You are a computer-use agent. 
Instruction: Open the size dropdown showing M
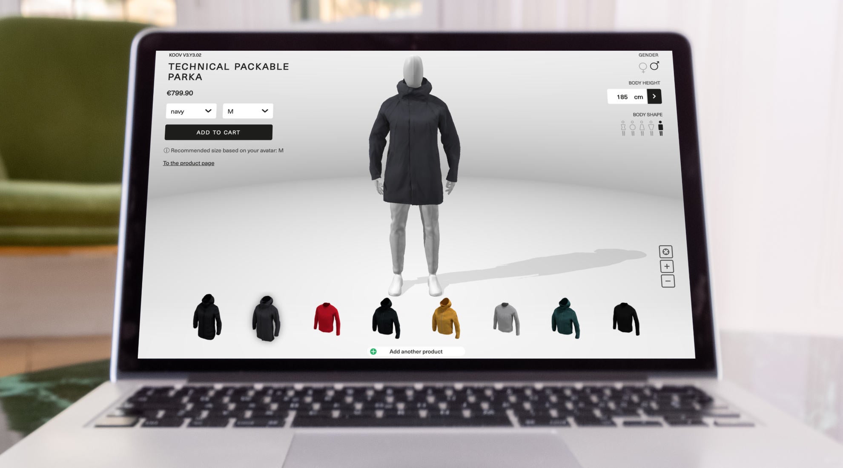247,111
